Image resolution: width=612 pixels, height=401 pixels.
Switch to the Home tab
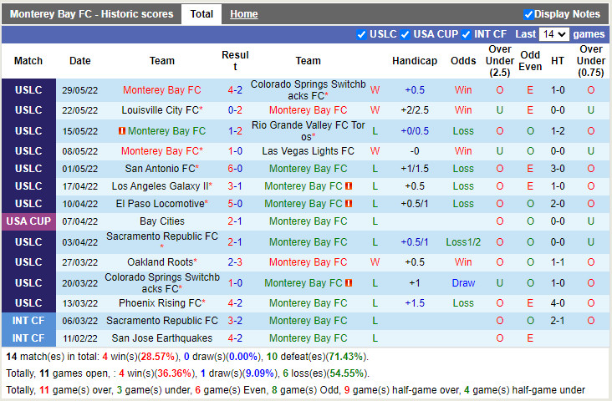(x=244, y=14)
